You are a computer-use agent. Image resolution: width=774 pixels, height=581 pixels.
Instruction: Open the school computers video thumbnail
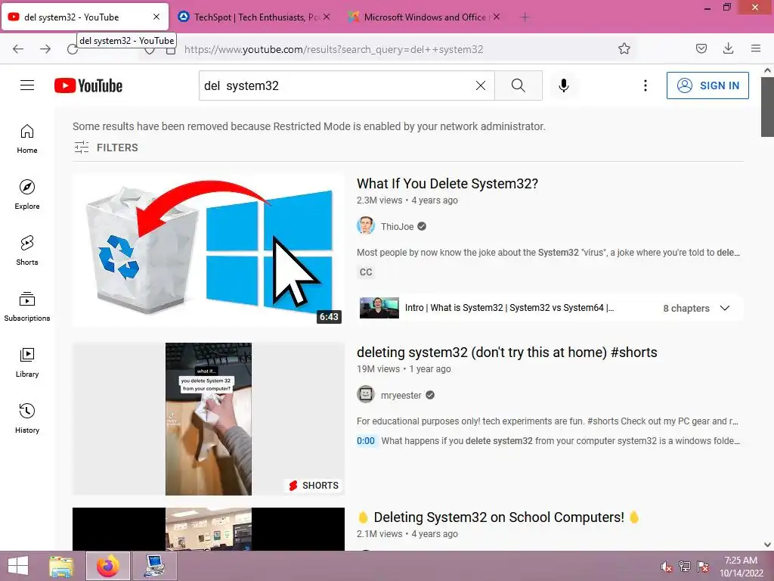click(209, 529)
